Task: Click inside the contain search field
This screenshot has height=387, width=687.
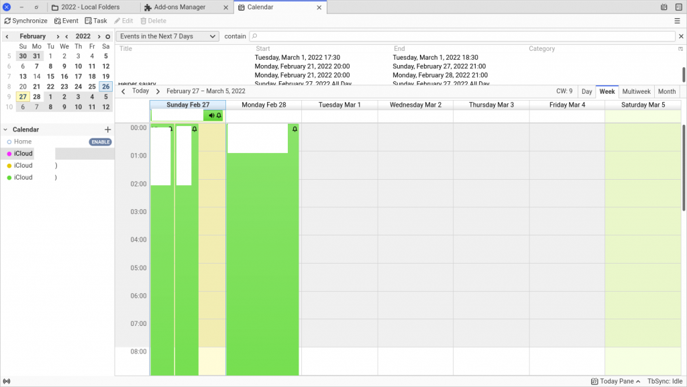Action: (x=403, y=36)
